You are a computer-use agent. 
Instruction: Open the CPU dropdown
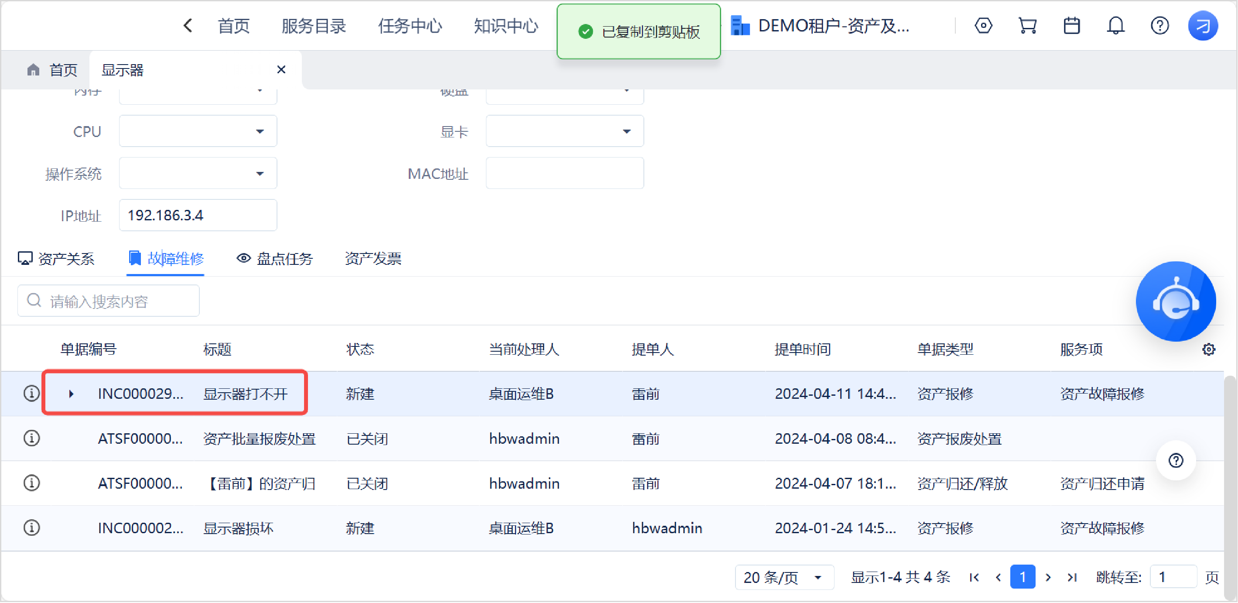pos(198,131)
